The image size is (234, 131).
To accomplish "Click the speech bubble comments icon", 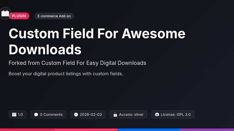I will pos(36,114).
